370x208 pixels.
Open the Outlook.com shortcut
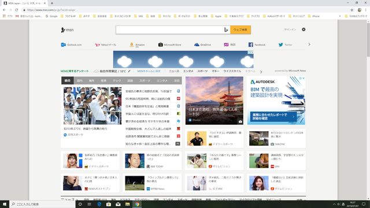coord(71,44)
